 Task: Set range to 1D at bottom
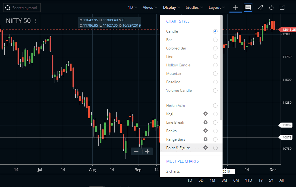[190, 180]
